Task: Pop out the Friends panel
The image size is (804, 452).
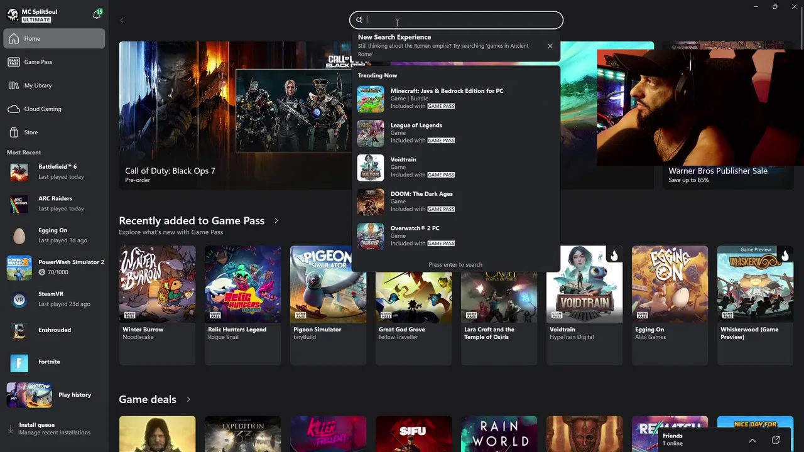Action: (776, 440)
